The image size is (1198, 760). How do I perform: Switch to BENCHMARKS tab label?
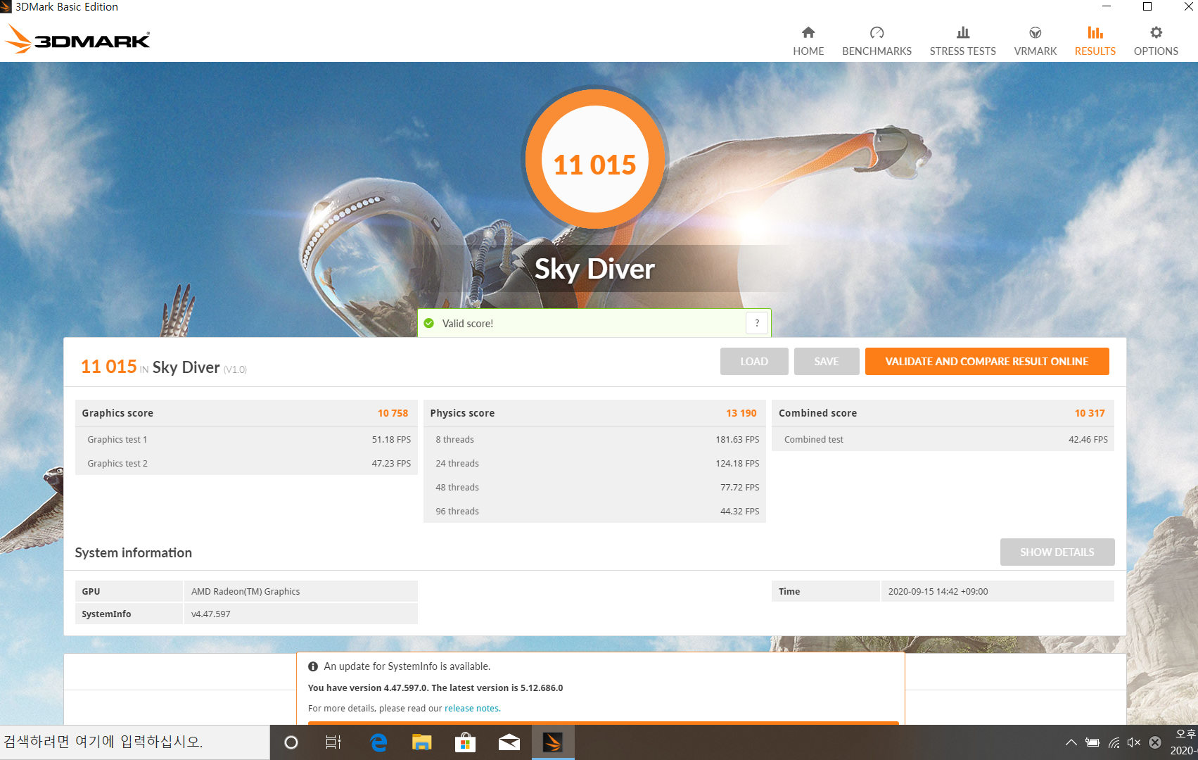[x=877, y=51]
